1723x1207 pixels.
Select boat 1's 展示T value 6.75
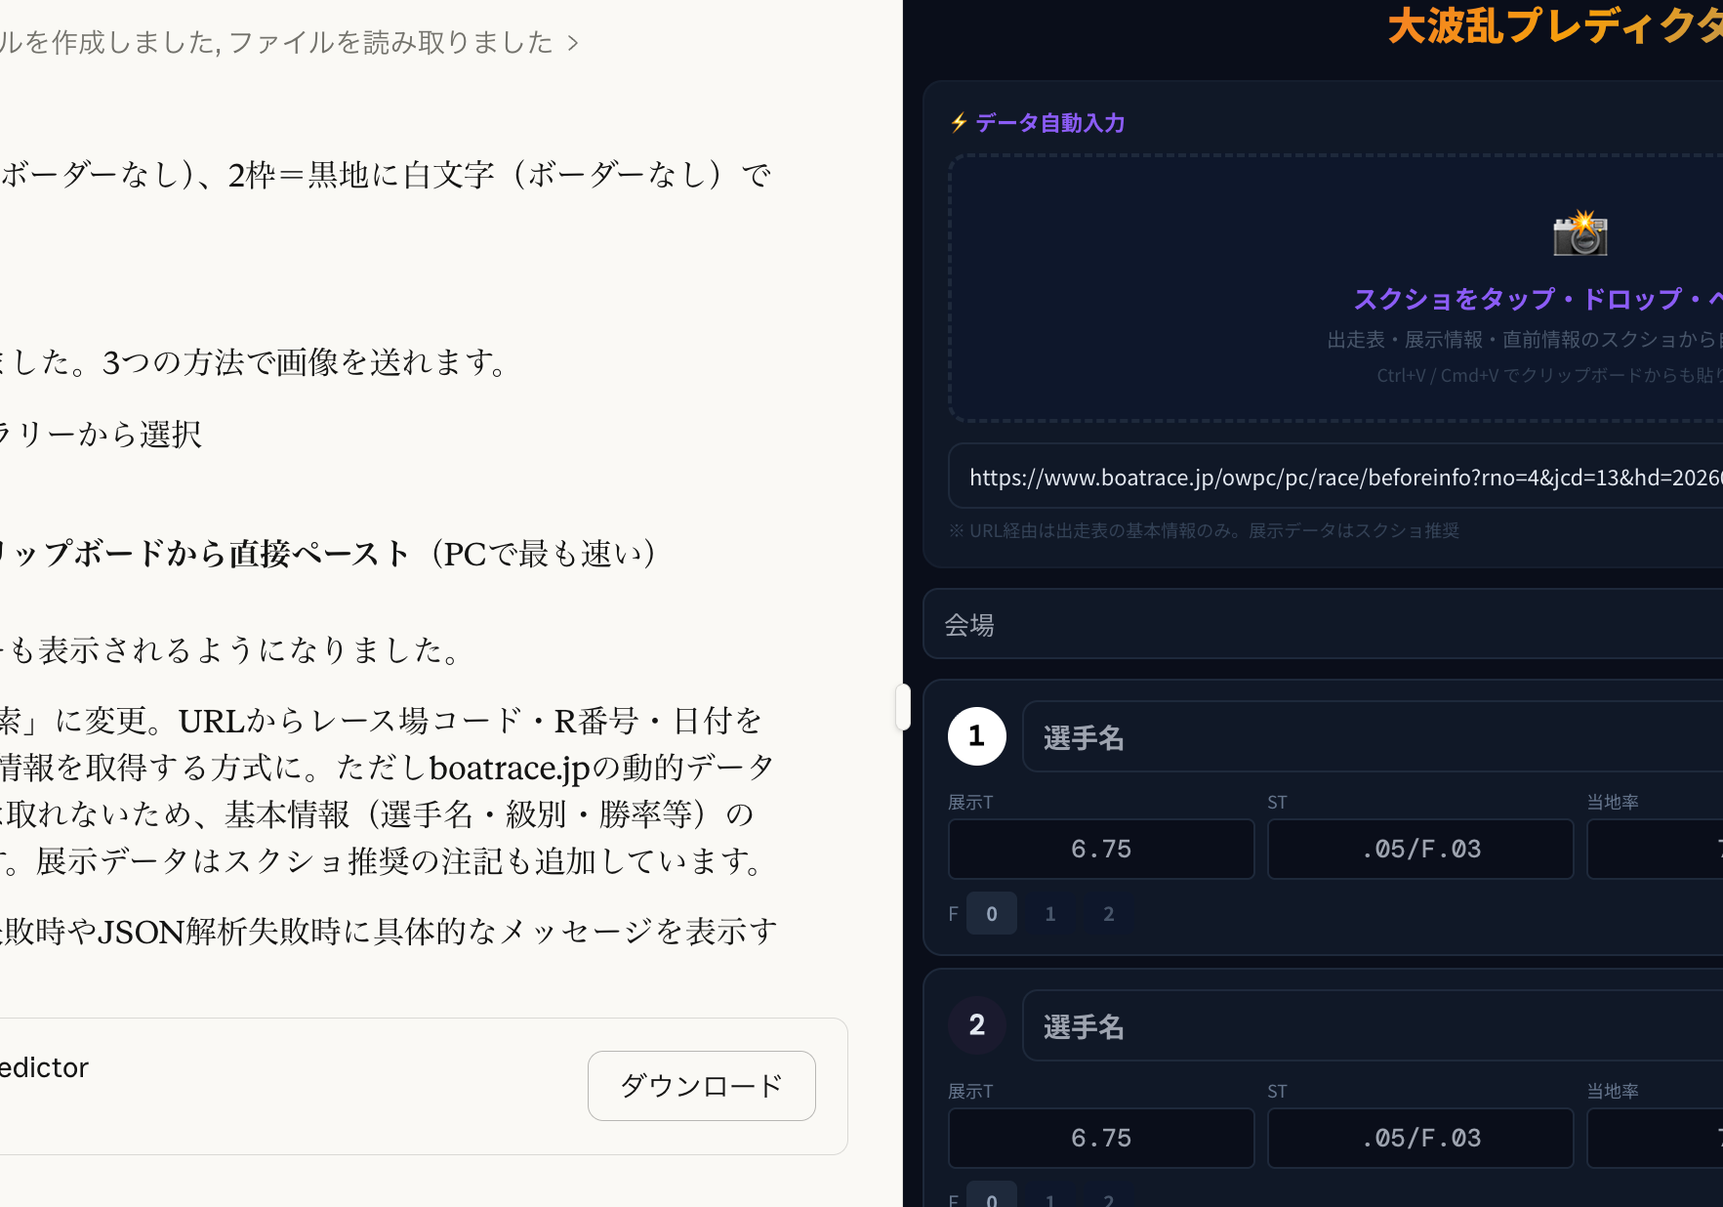[x=1100, y=850]
